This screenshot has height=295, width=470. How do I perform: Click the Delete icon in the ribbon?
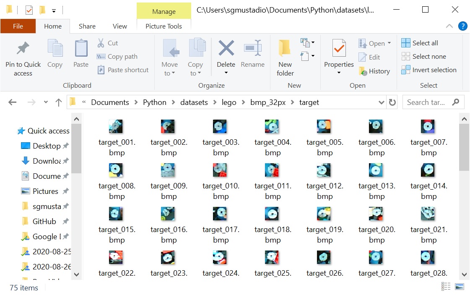226,49
